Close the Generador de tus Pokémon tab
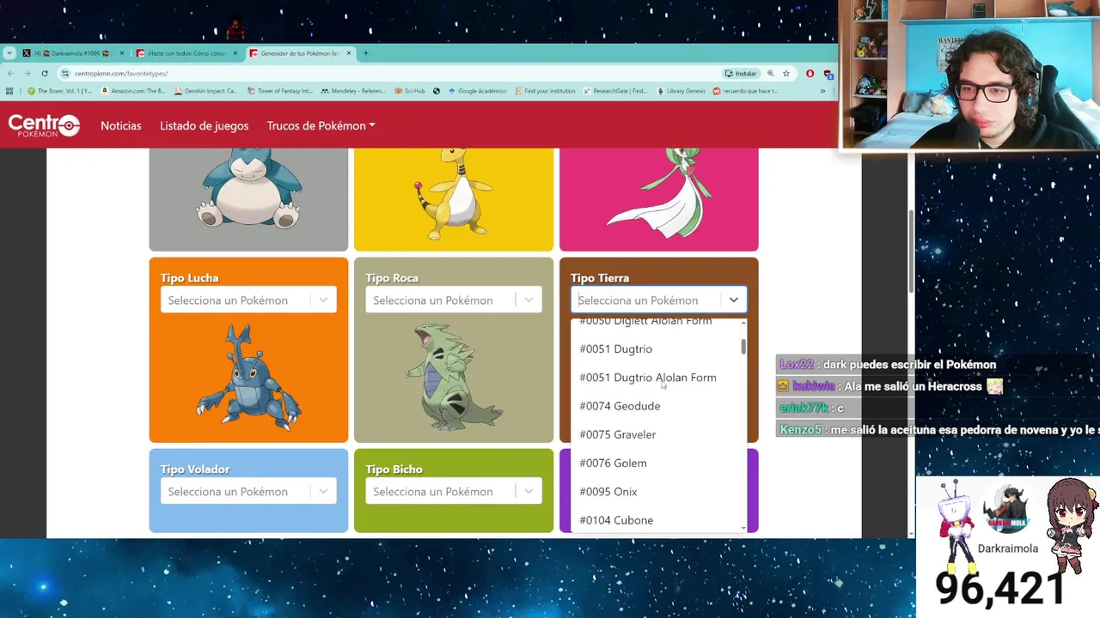This screenshot has height=618, width=1100. 349,53
